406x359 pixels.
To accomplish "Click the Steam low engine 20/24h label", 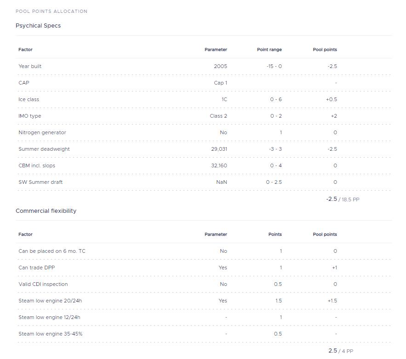I will pyautogui.click(x=50, y=301).
